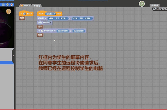Viewport: 167px width, 110px height.
Task: Click the undo arrow in the workspace toolbar
Action: pyautogui.click(x=154, y=9)
